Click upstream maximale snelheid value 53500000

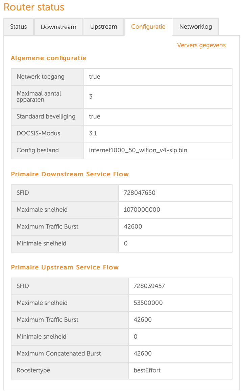click(x=148, y=303)
